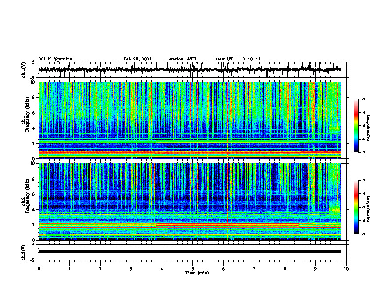Click the "8" kHz tick of ch.2 spectrogram

[x=34, y=179]
